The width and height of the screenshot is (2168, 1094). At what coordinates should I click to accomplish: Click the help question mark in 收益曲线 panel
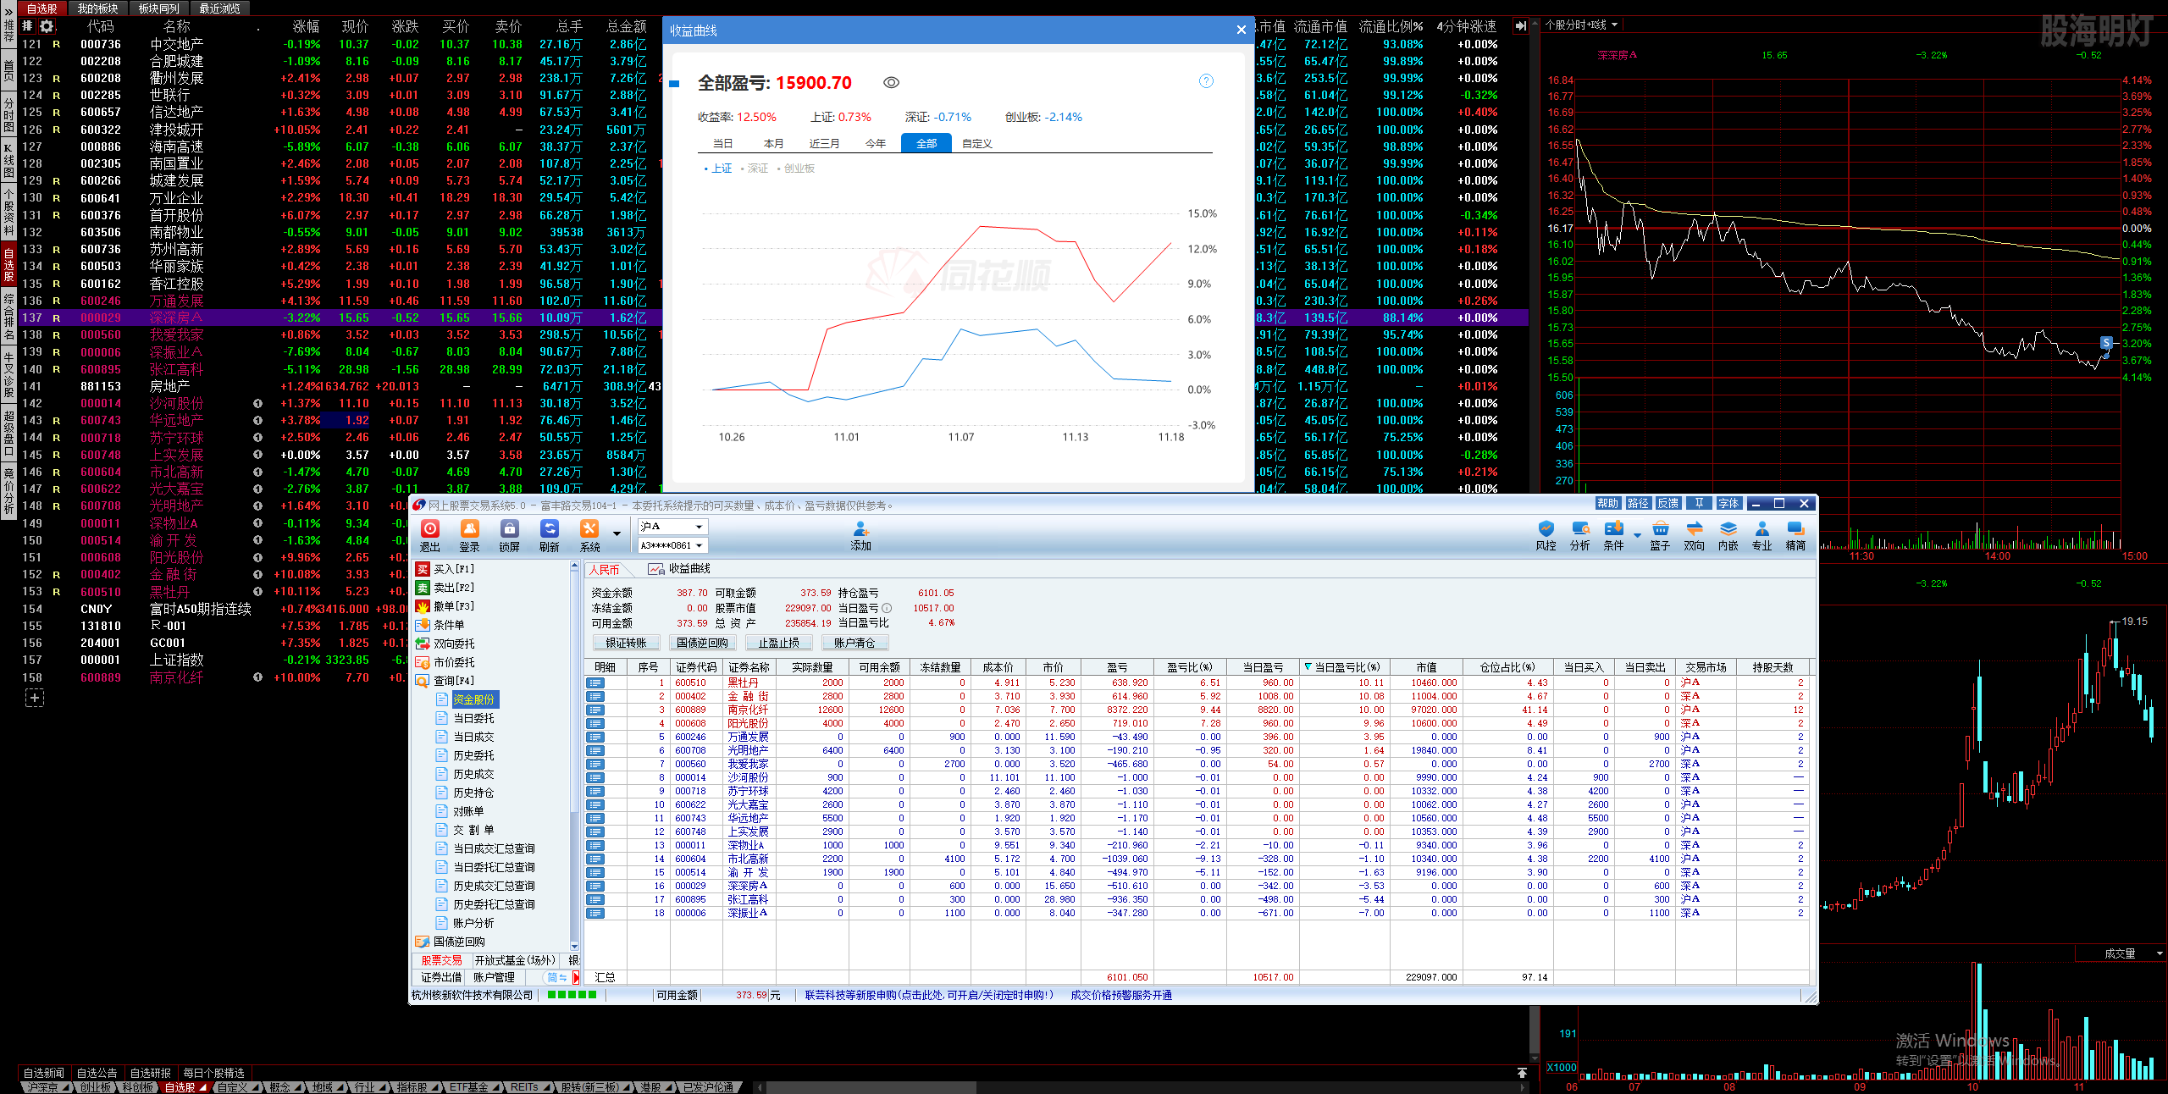[x=1206, y=81]
